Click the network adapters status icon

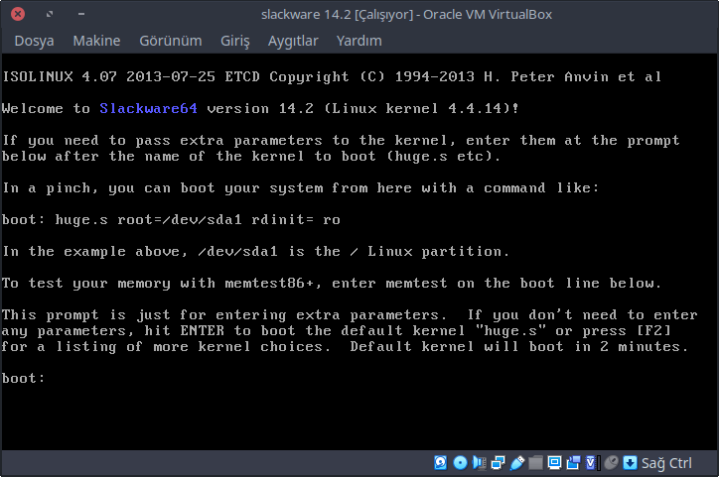coord(498,463)
